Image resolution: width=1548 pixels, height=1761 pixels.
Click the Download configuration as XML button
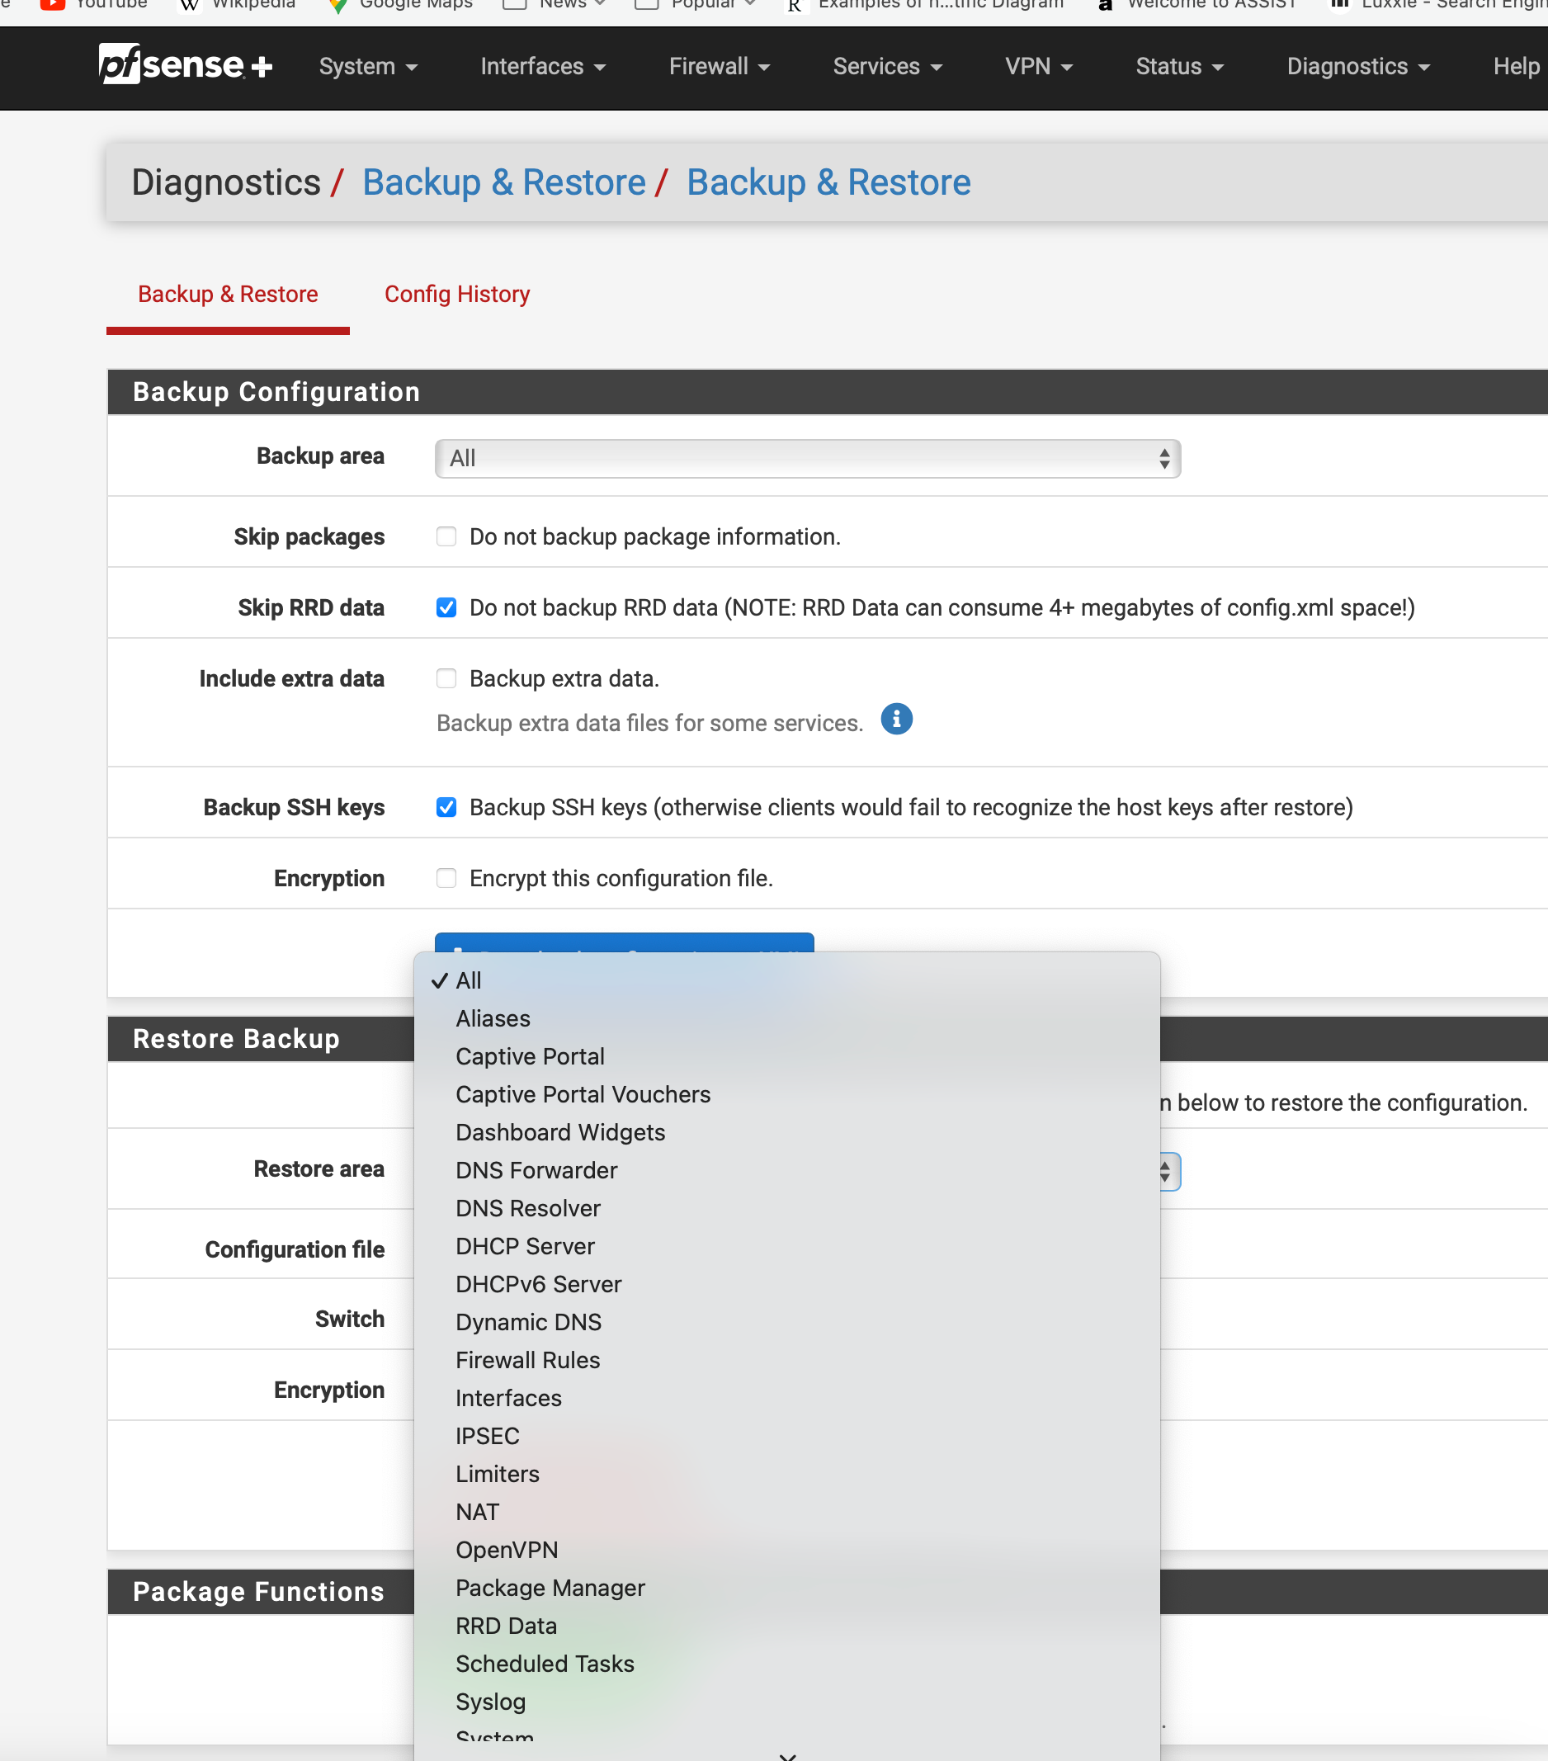coord(624,943)
